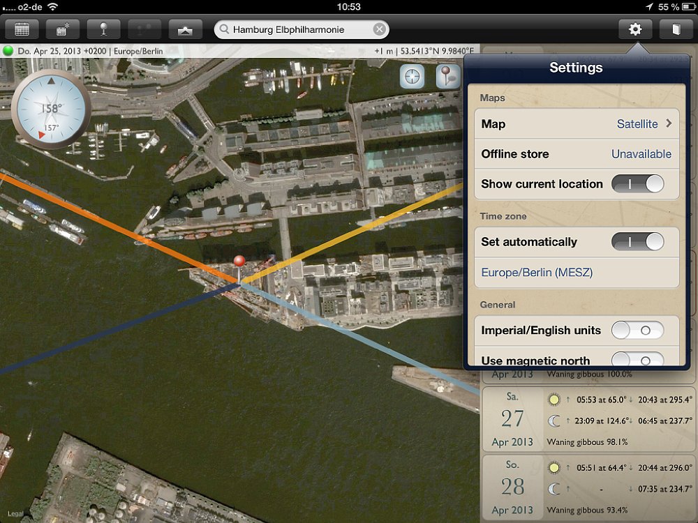Tap the calendar with star icon
Image resolution: width=698 pixels, height=523 pixels.
(62, 29)
